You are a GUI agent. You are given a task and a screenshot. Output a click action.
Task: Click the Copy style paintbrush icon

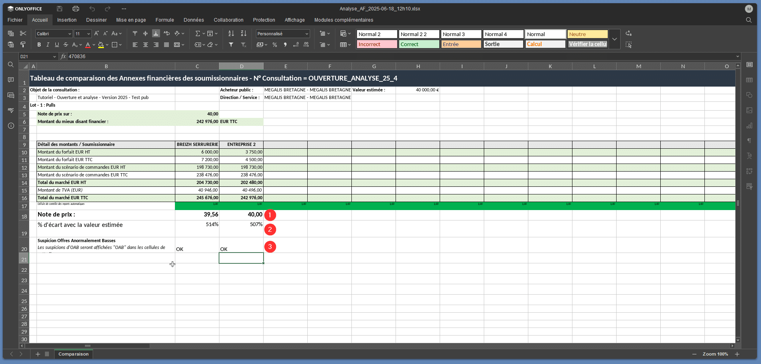(x=23, y=44)
